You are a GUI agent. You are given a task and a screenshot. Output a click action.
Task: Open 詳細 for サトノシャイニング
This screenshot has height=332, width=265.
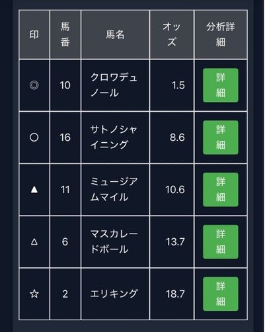(x=221, y=138)
